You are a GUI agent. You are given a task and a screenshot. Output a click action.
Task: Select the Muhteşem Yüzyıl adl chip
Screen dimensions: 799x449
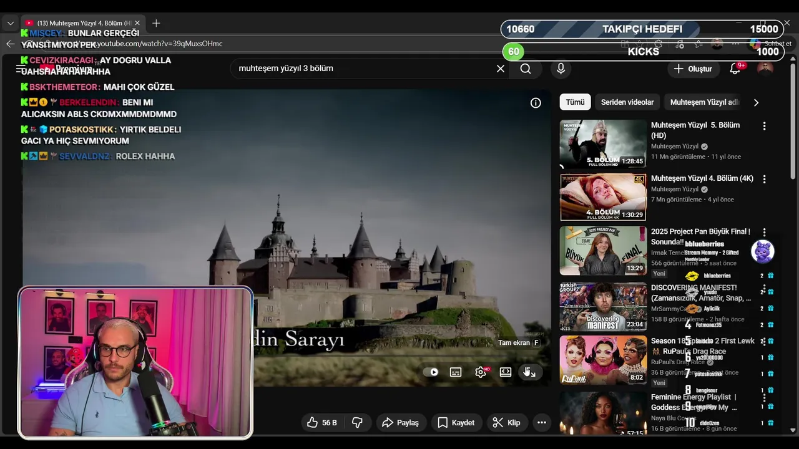tap(704, 102)
